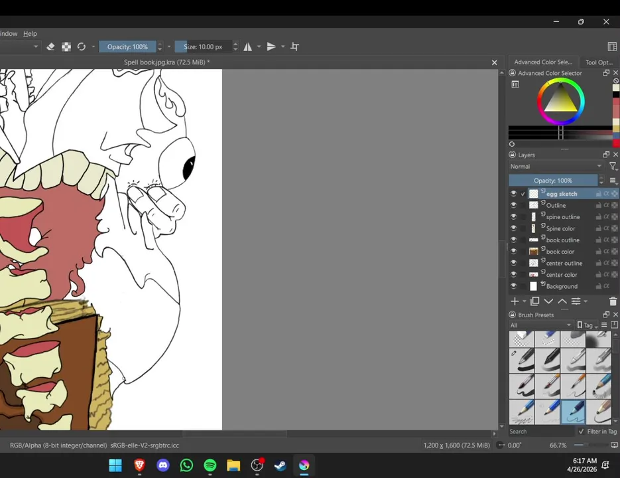Open the layers docker options menu
Screen dimensions: 620x478
(x=613, y=181)
